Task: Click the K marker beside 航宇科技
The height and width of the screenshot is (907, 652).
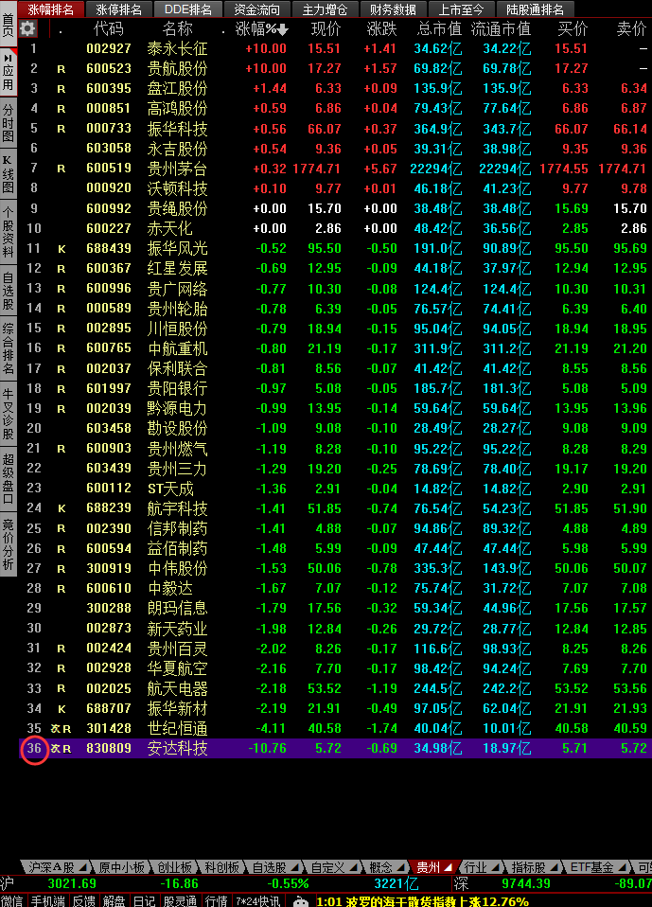Action: (61, 508)
